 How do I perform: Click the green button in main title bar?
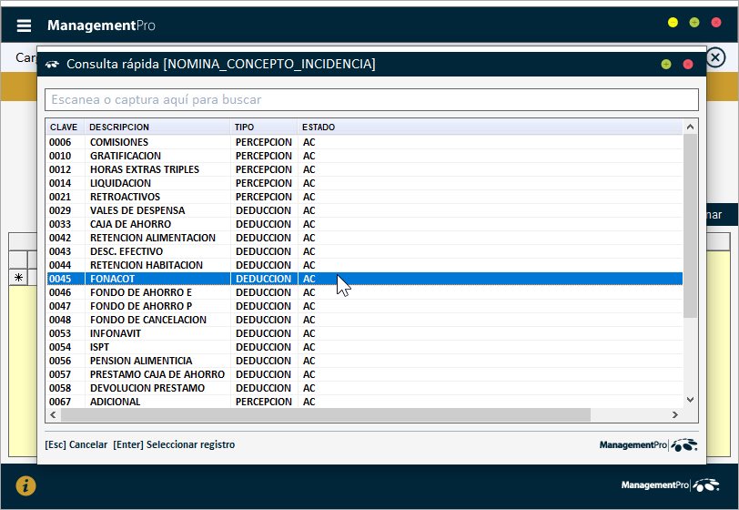click(x=694, y=22)
